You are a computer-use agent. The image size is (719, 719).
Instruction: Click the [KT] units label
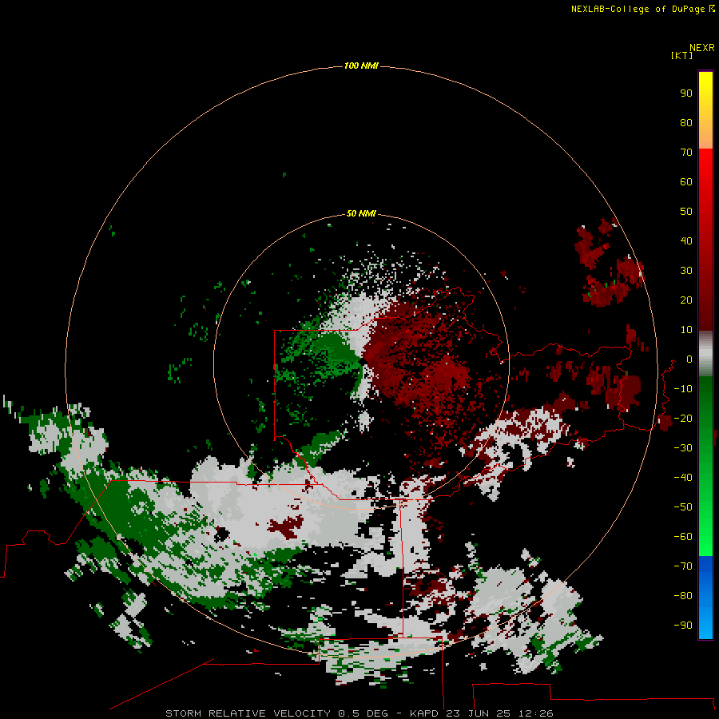681,55
